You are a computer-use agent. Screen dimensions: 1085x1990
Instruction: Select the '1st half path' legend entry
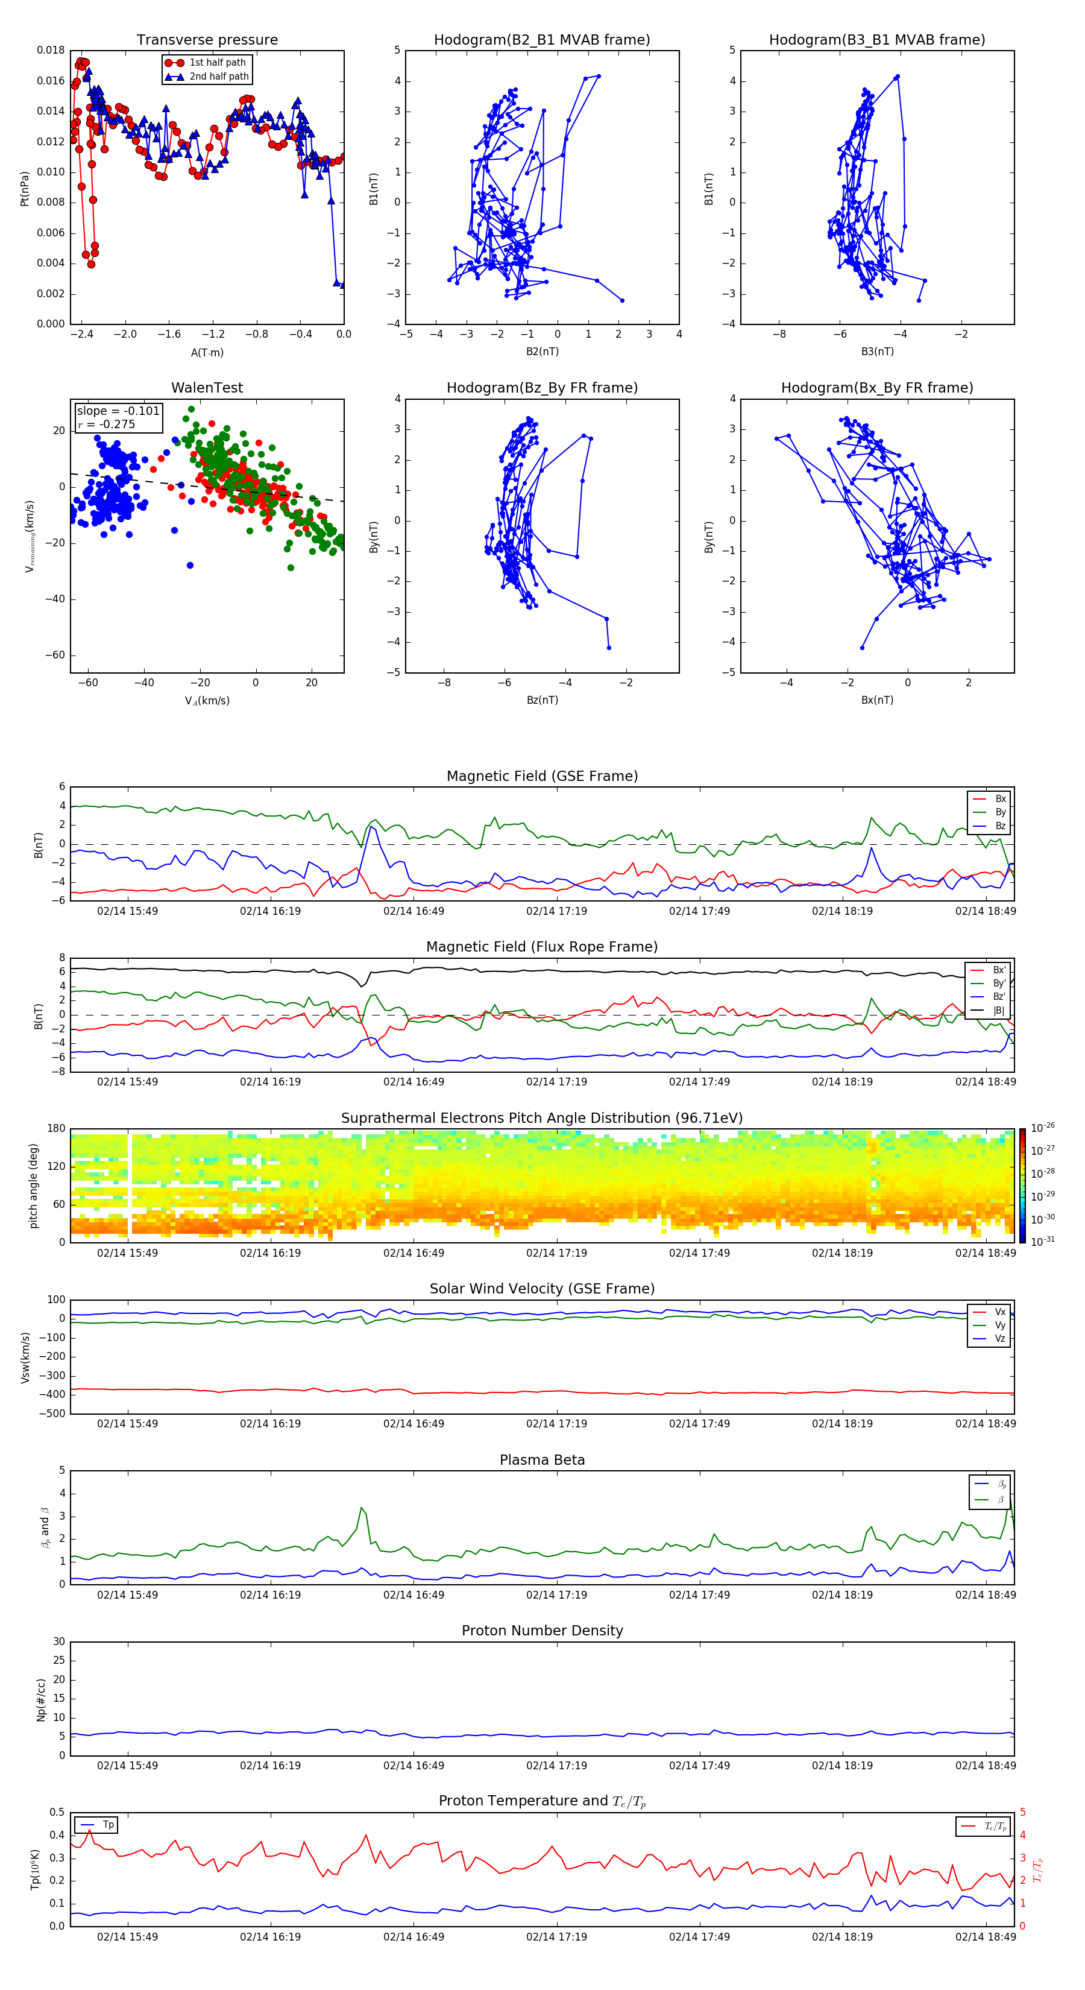(207, 63)
